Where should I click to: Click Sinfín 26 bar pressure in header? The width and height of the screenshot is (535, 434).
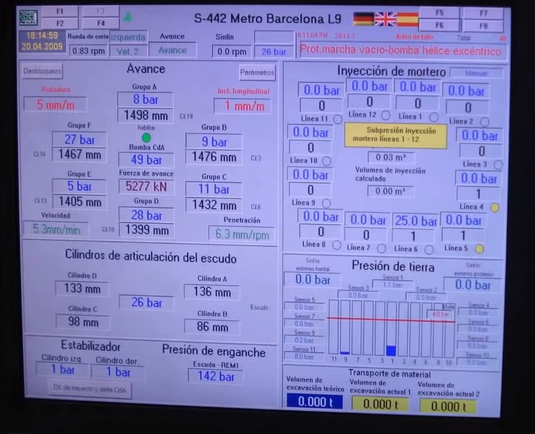(273, 52)
